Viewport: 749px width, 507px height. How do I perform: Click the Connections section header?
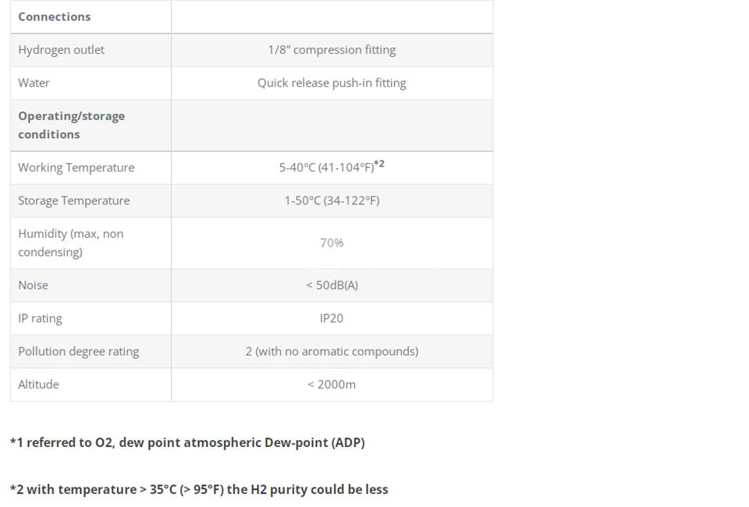pyautogui.click(x=55, y=16)
